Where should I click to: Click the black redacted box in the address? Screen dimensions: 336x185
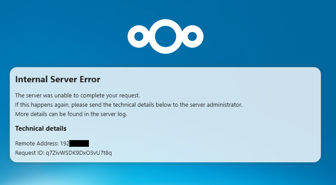coord(79,143)
